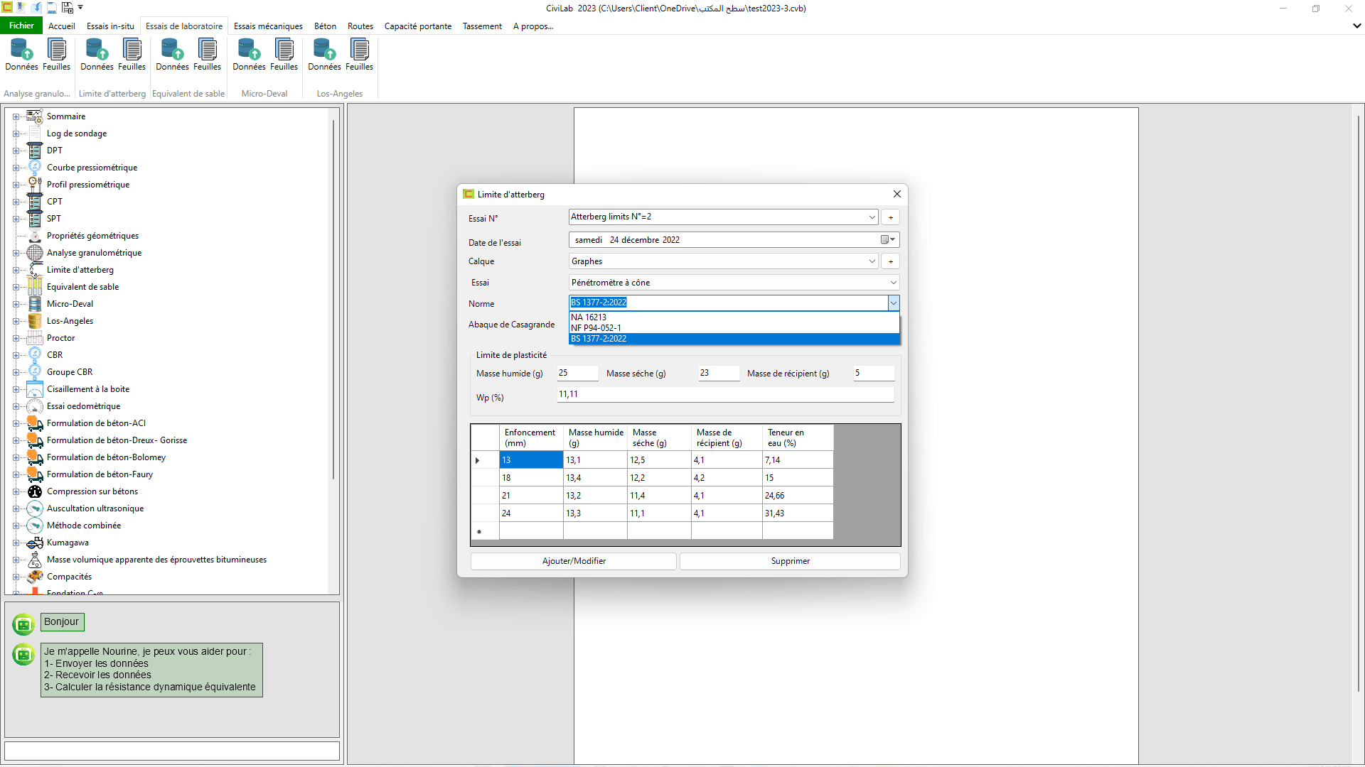Select Courbe pressiométrique icon in tree
Image resolution: width=1365 pixels, height=767 pixels.
click(35, 168)
